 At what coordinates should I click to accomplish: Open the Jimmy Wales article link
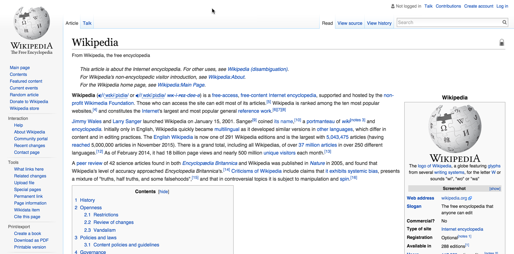(x=86, y=122)
